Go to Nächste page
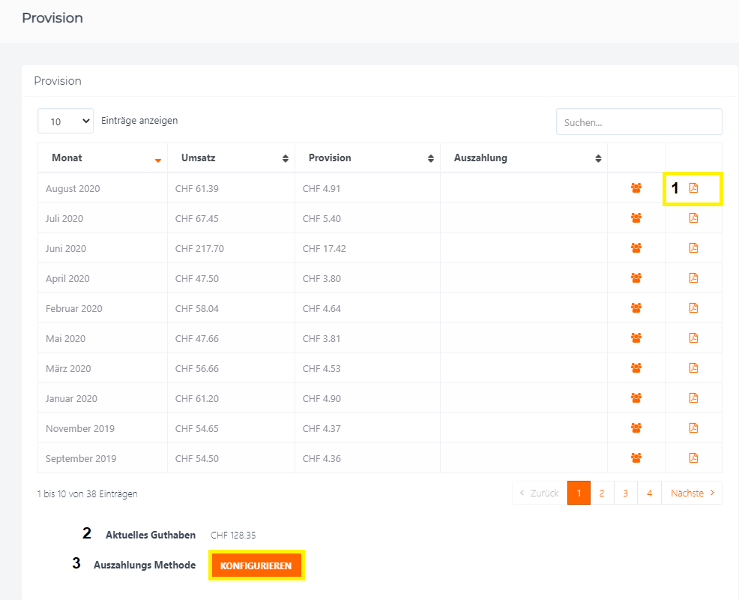Viewport: 739px width, 600px height. click(x=692, y=493)
